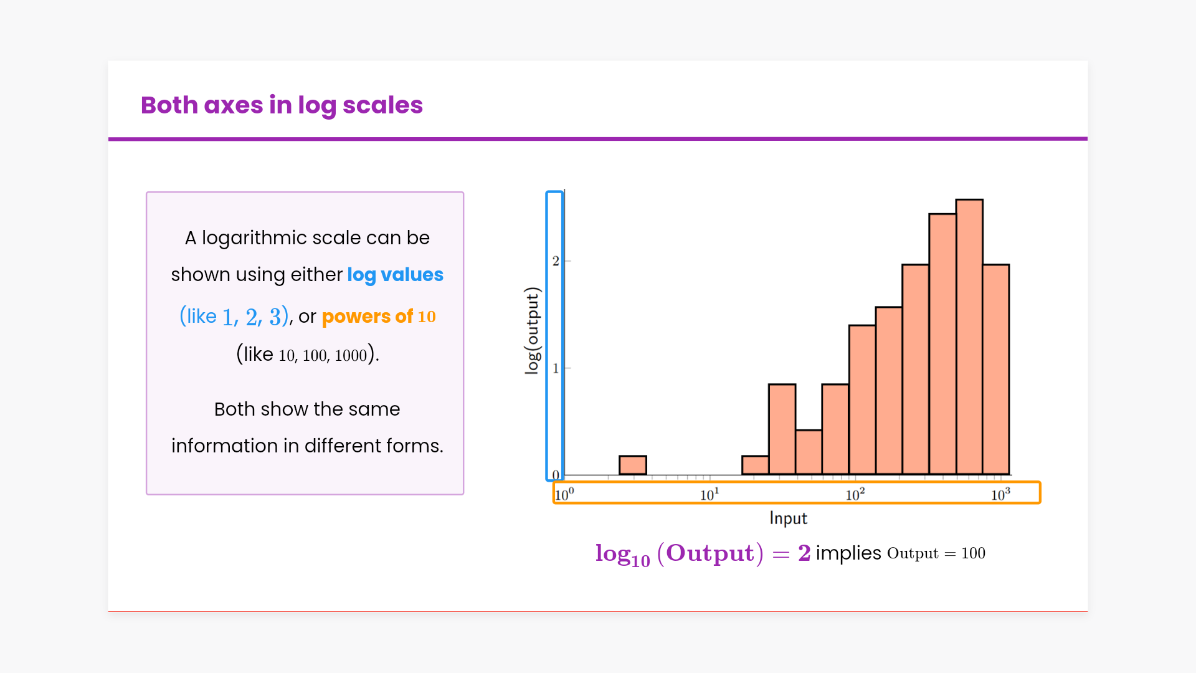1196x673 pixels.
Task: Click the "Output = 100" text
Action: pyautogui.click(x=936, y=553)
